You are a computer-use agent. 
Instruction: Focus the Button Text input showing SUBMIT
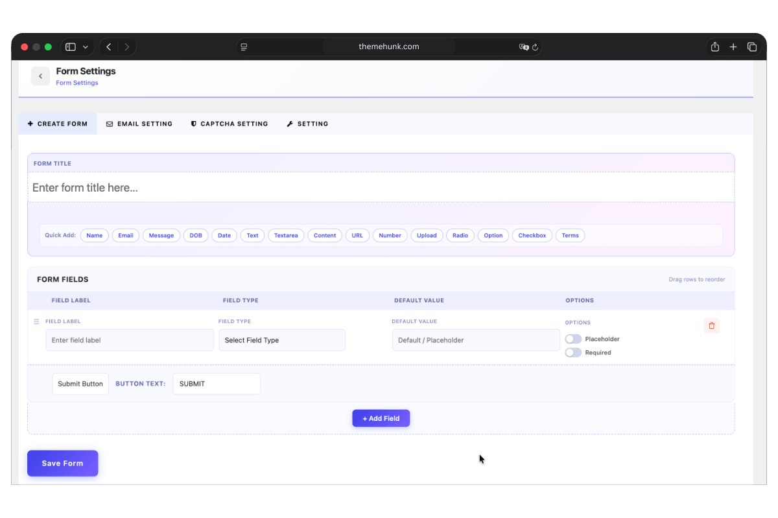pos(217,384)
